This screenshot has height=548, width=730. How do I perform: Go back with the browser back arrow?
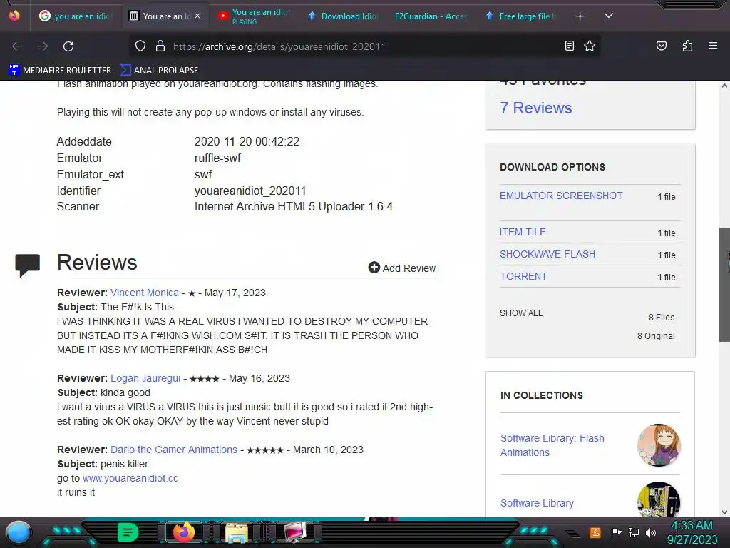pos(17,46)
